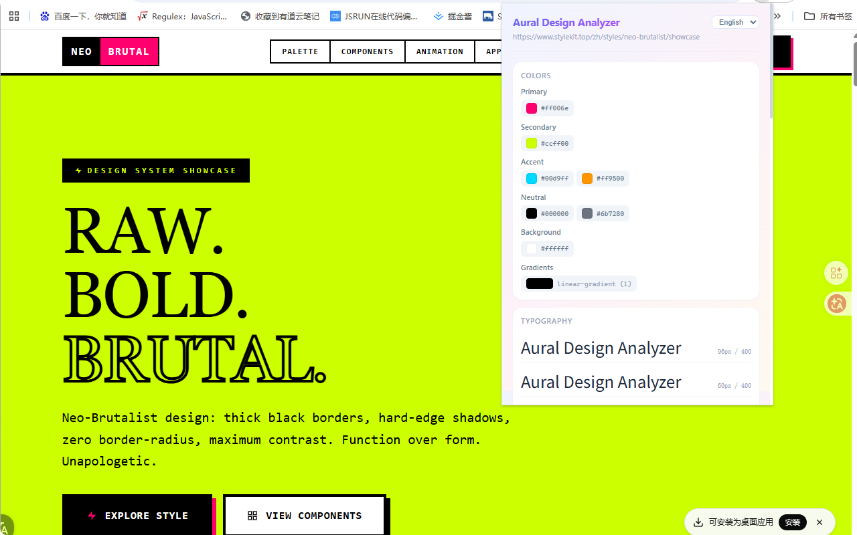Click the stylekit.top showcase URL text
857x535 pixels.
[607, 37]
